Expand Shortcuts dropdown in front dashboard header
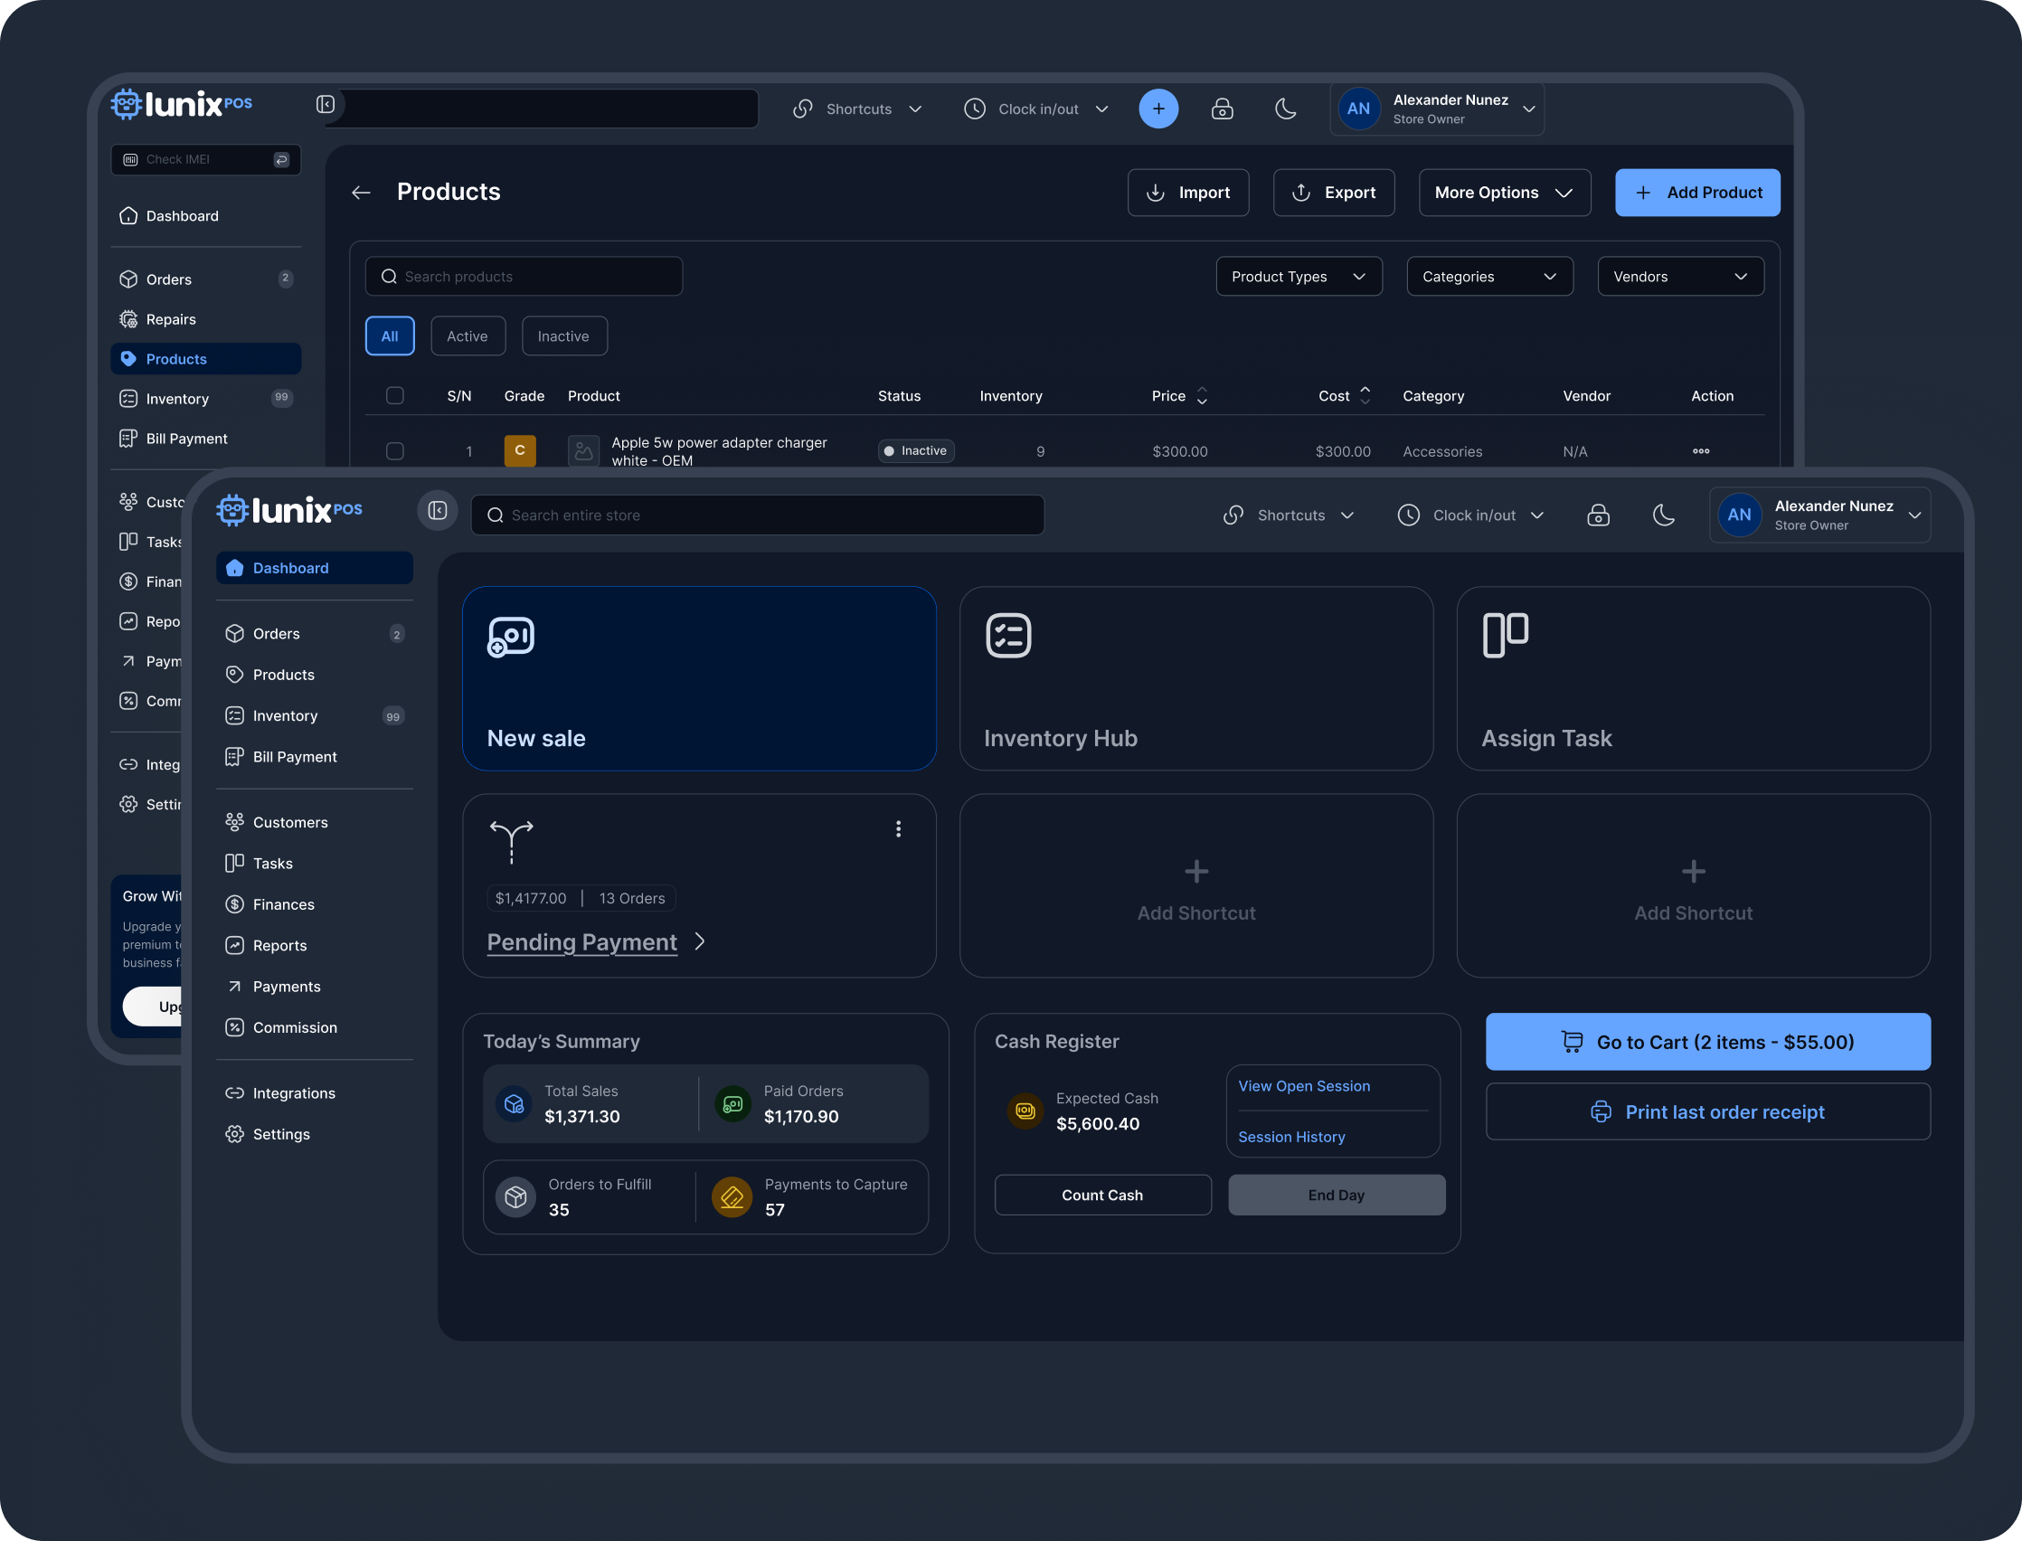Screen dimensions: 2022x1541 pyautogui.click(x=1290, y=515)
